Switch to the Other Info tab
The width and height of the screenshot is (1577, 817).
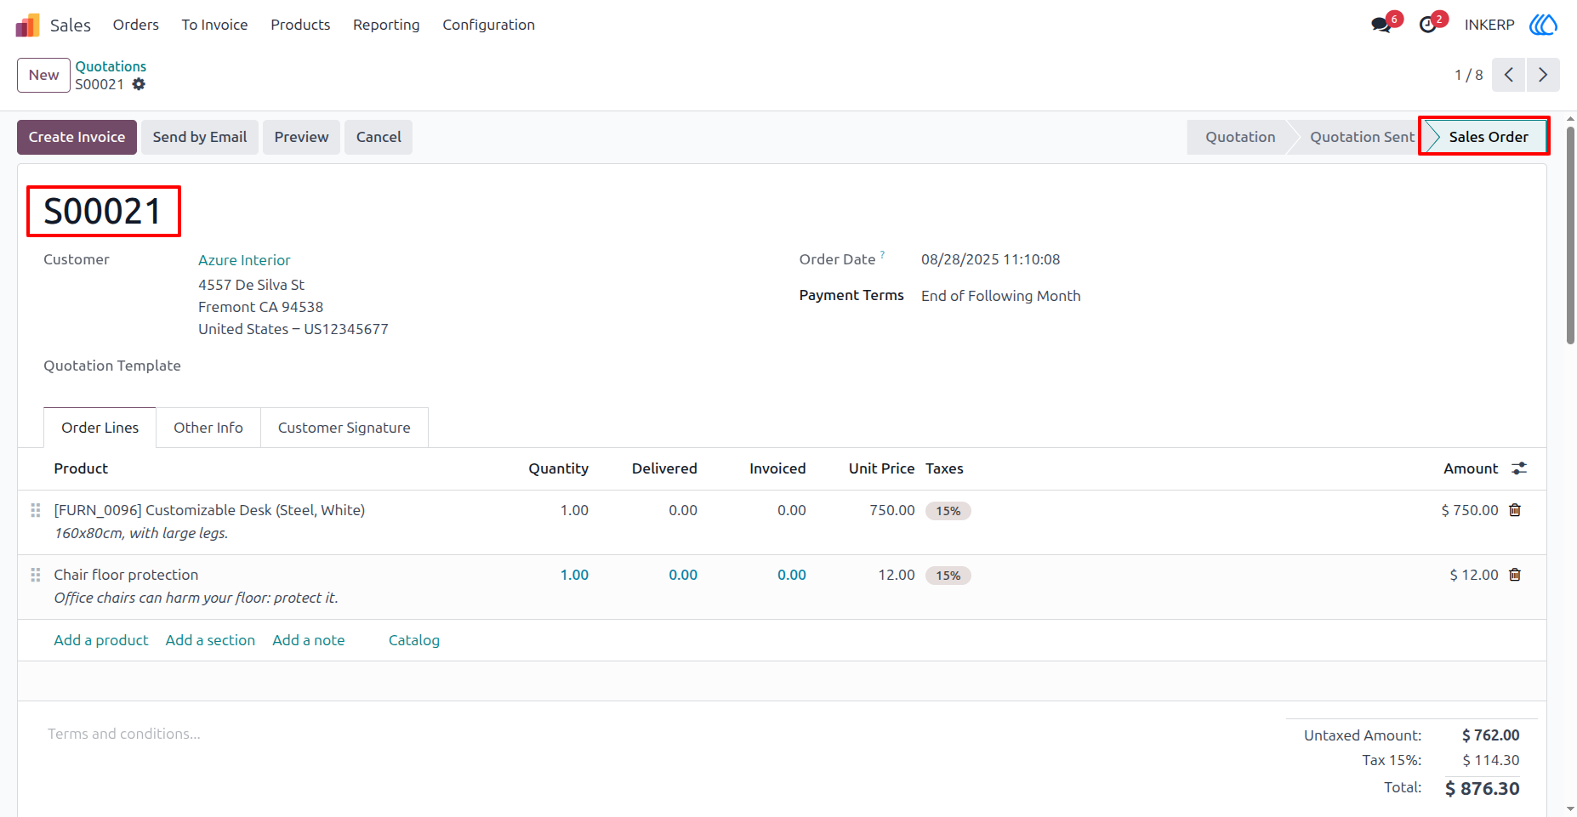click(x=208, y=428)
